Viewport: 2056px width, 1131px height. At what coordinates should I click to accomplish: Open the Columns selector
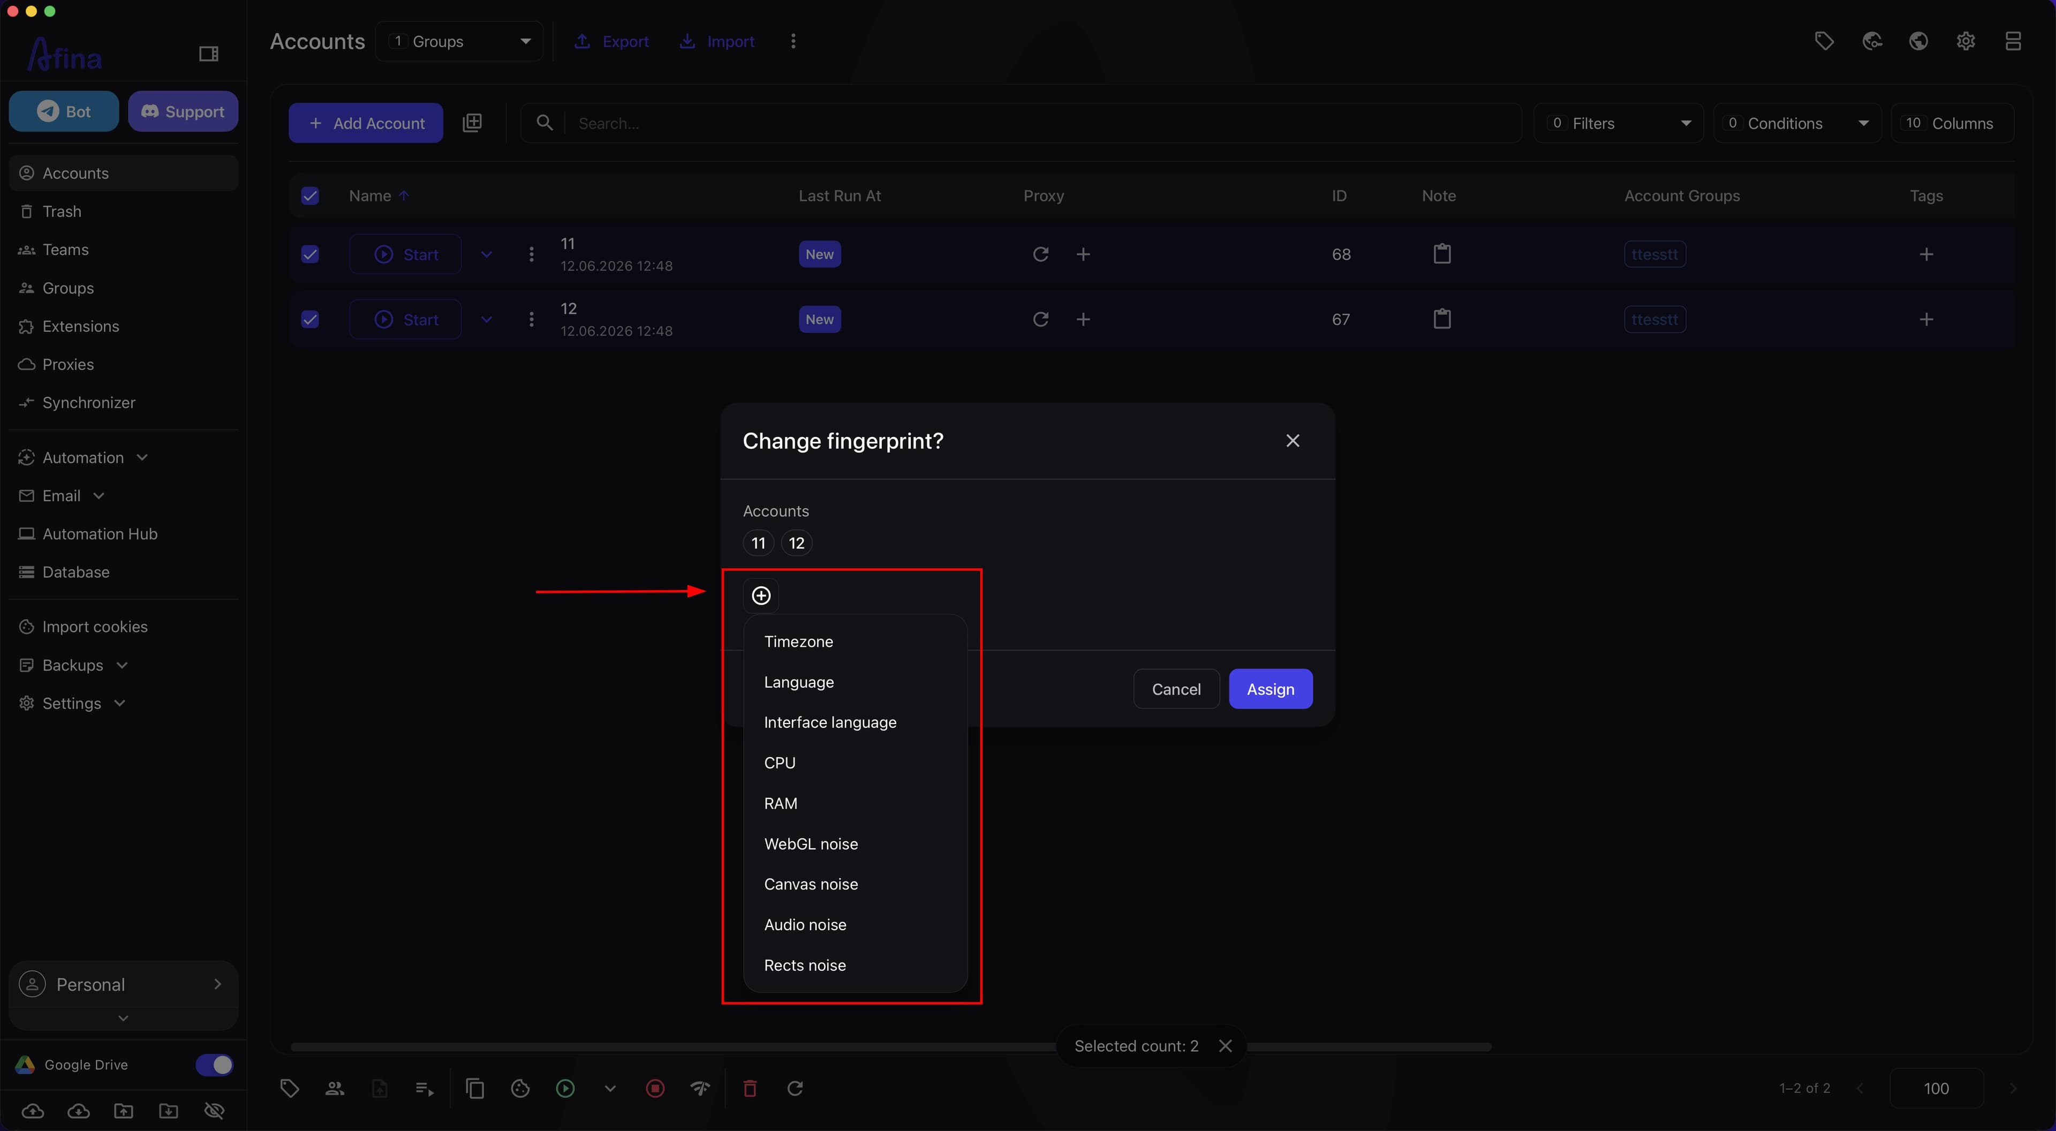[1952, 123]
